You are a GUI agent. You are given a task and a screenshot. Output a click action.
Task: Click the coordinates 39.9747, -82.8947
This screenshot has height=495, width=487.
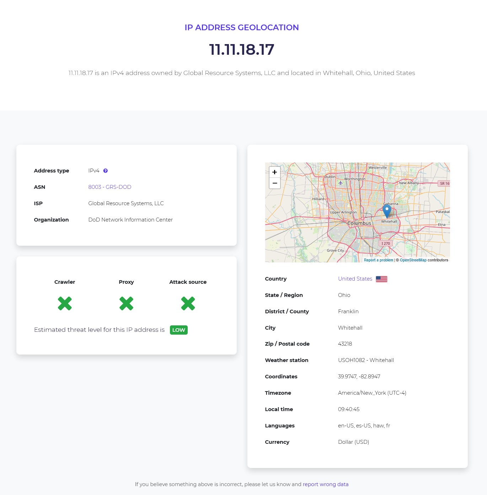point(359,377)
